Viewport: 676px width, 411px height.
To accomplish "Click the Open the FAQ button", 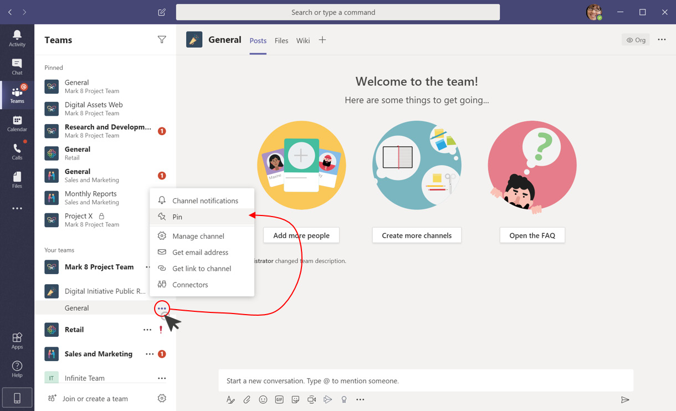I will (x=532, y=235).
